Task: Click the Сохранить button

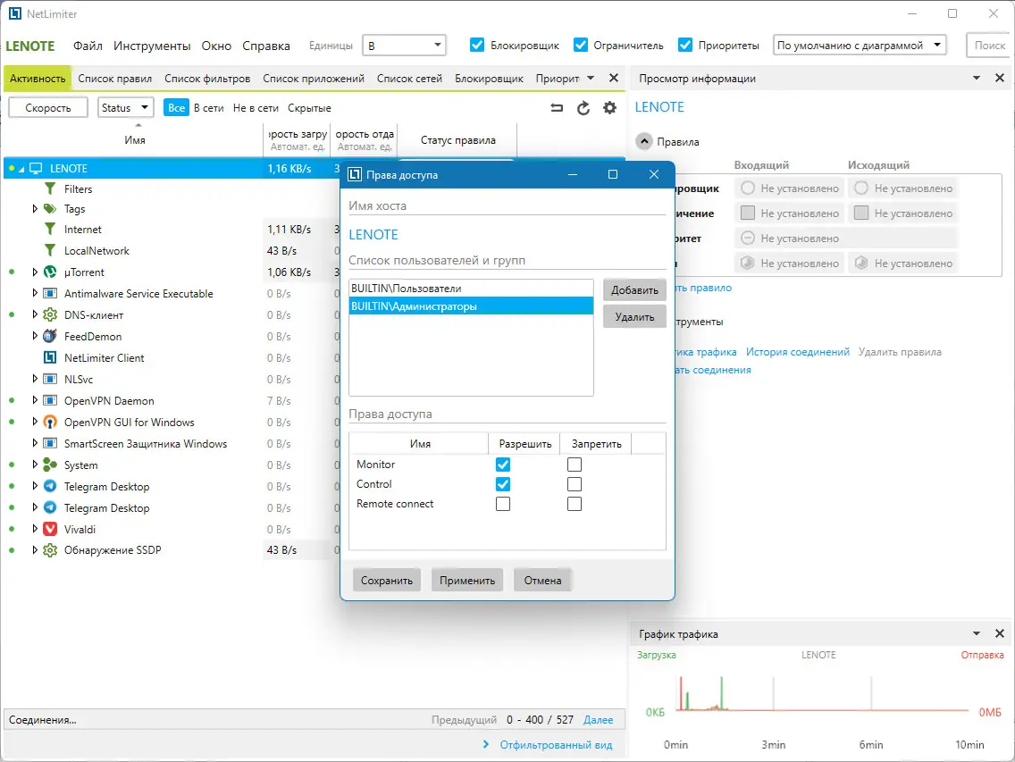Action: (x=387, y=580)
